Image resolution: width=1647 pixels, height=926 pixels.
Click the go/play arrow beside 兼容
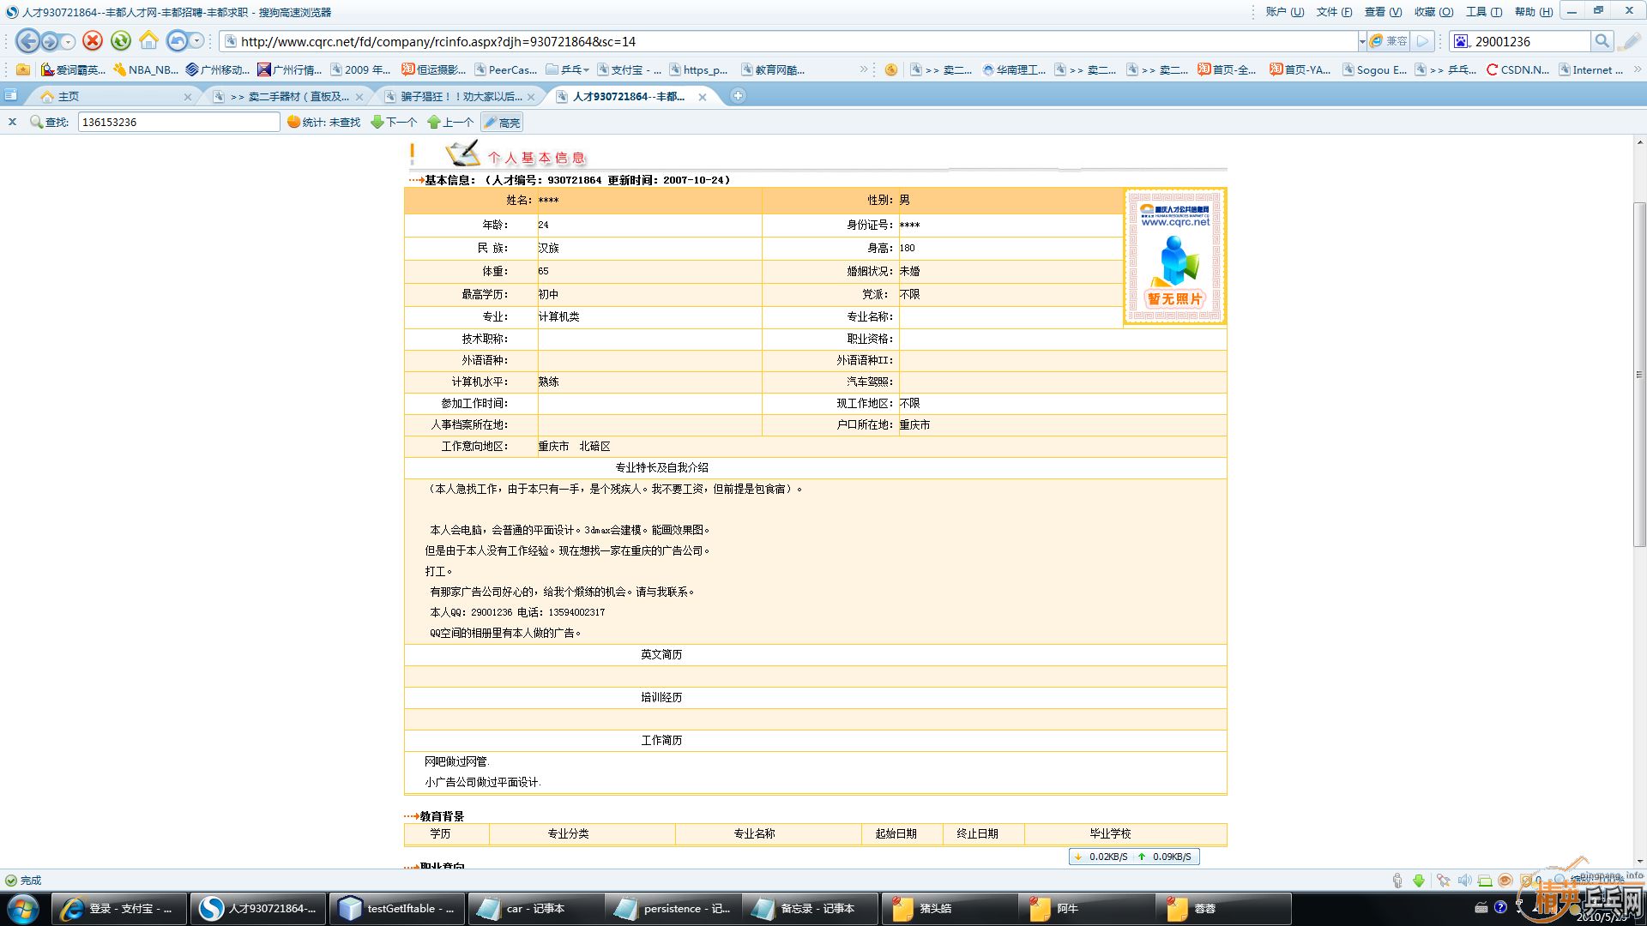click(1423, 41)
